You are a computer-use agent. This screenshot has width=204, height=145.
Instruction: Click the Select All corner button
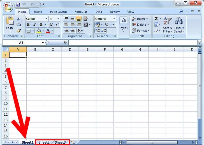point(6,49)
